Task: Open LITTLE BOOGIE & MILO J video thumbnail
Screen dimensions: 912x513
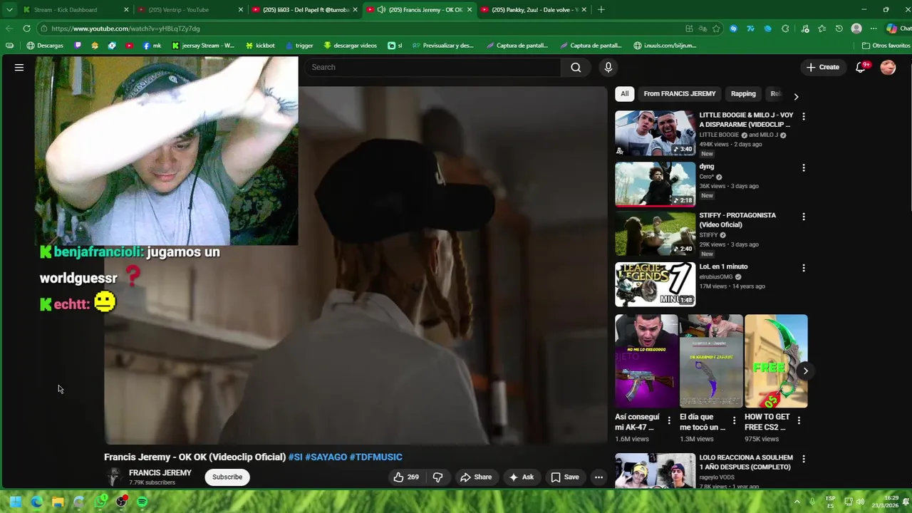Action: pyautogui.click(x=655, y=133)
